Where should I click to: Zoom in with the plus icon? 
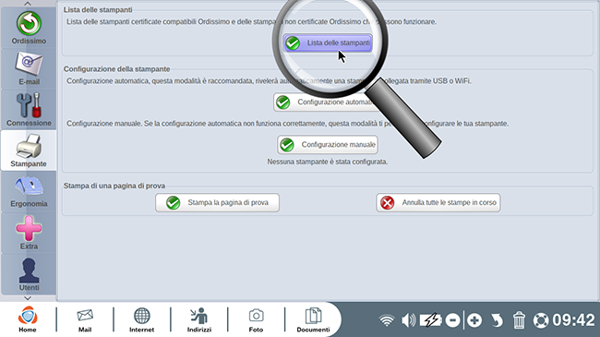(x=474, y=320)
